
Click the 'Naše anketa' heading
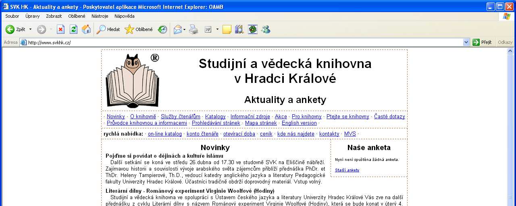369,148
